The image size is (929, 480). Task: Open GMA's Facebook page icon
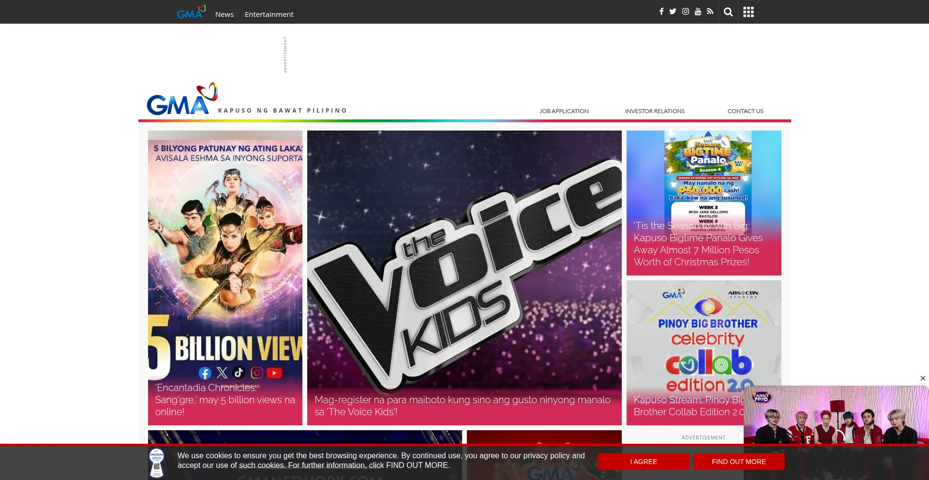(x=661, y=11)
